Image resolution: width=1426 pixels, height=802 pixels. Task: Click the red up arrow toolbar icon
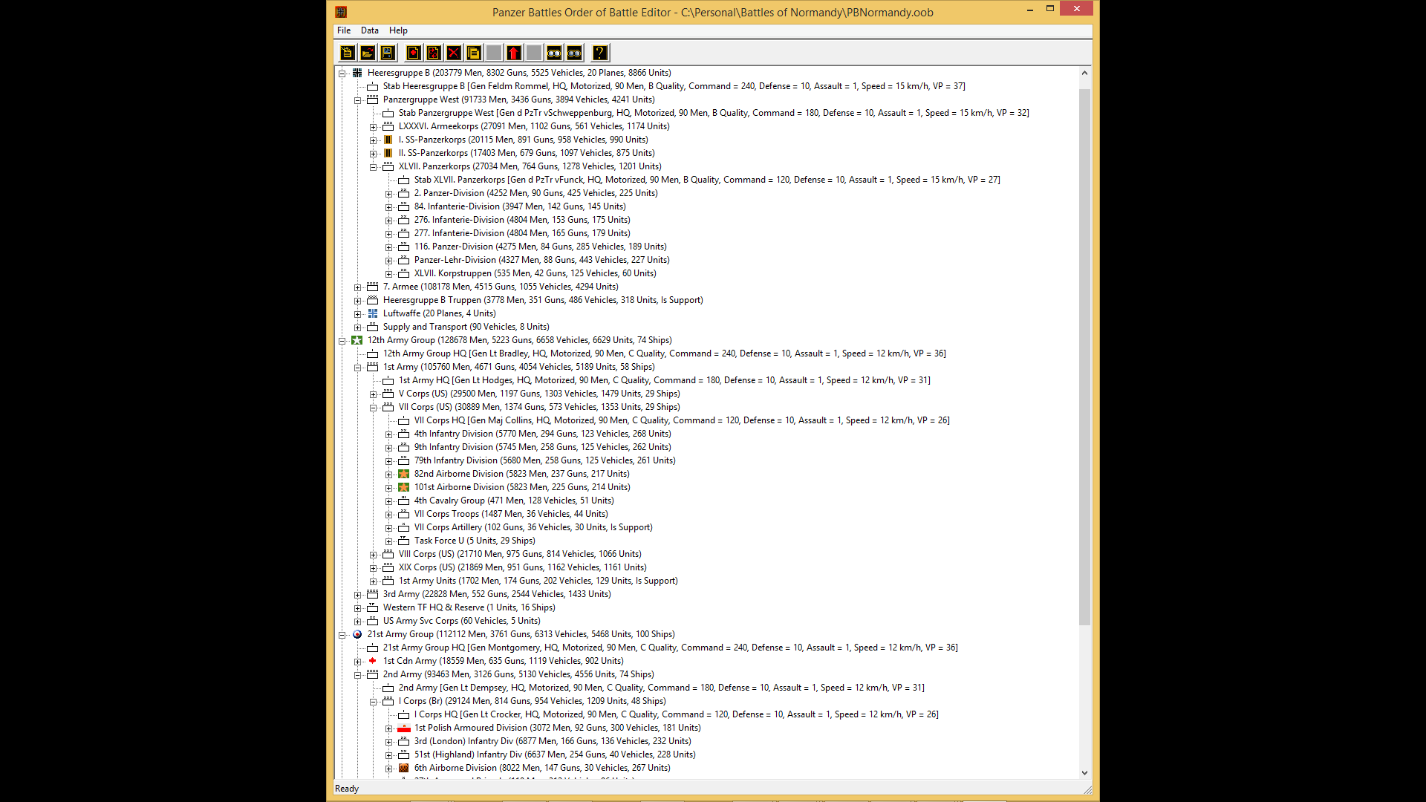(x=514, y=53)
